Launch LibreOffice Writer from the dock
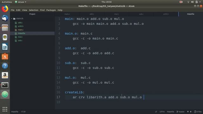 tap(5, 47)
